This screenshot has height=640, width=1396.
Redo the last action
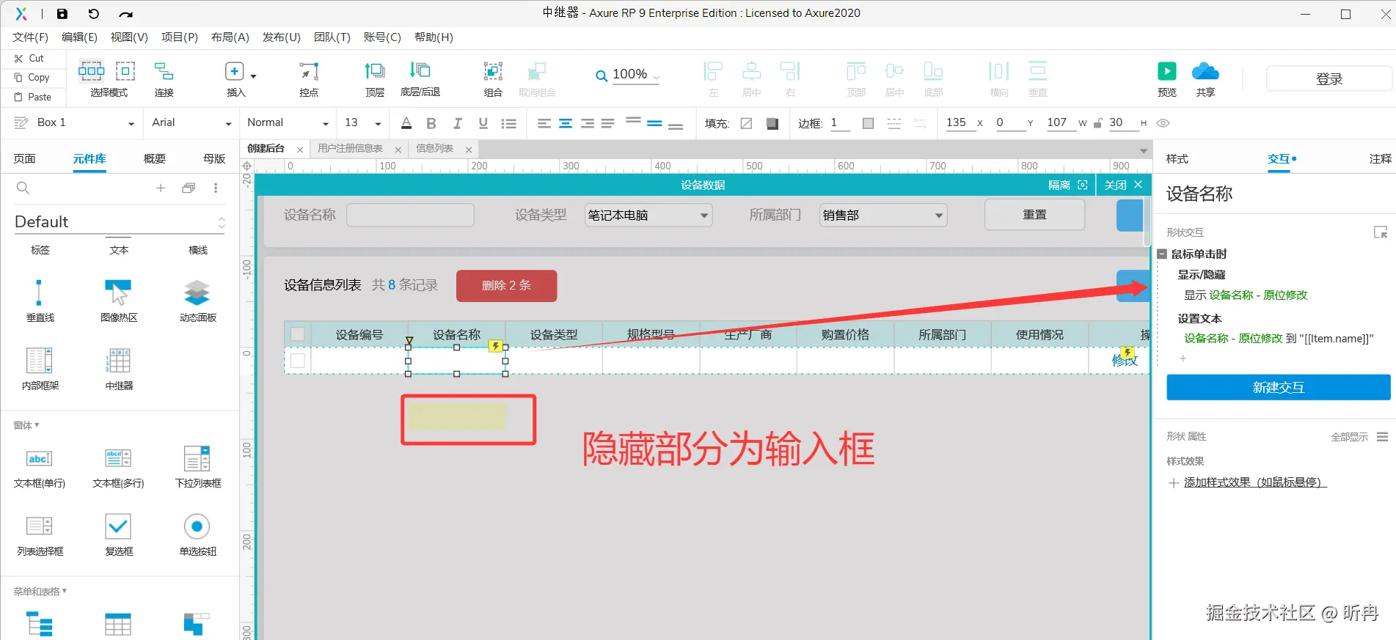point(125,13)
